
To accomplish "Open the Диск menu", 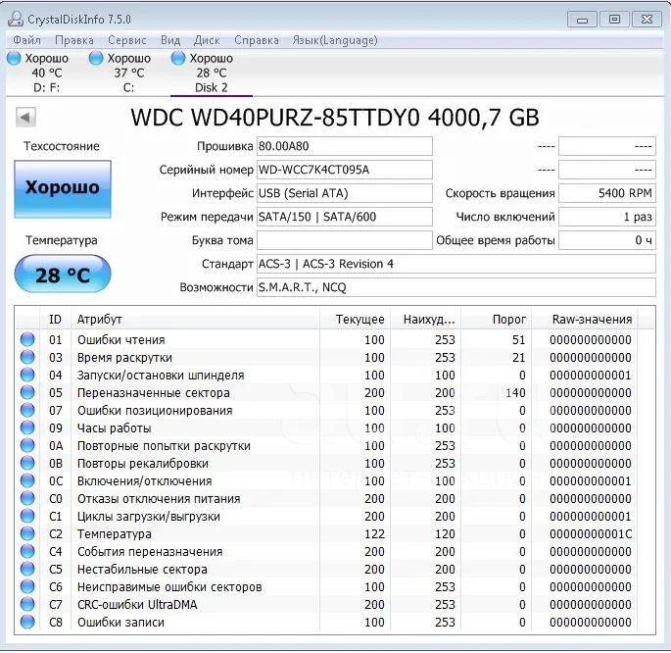I will 207,40.
